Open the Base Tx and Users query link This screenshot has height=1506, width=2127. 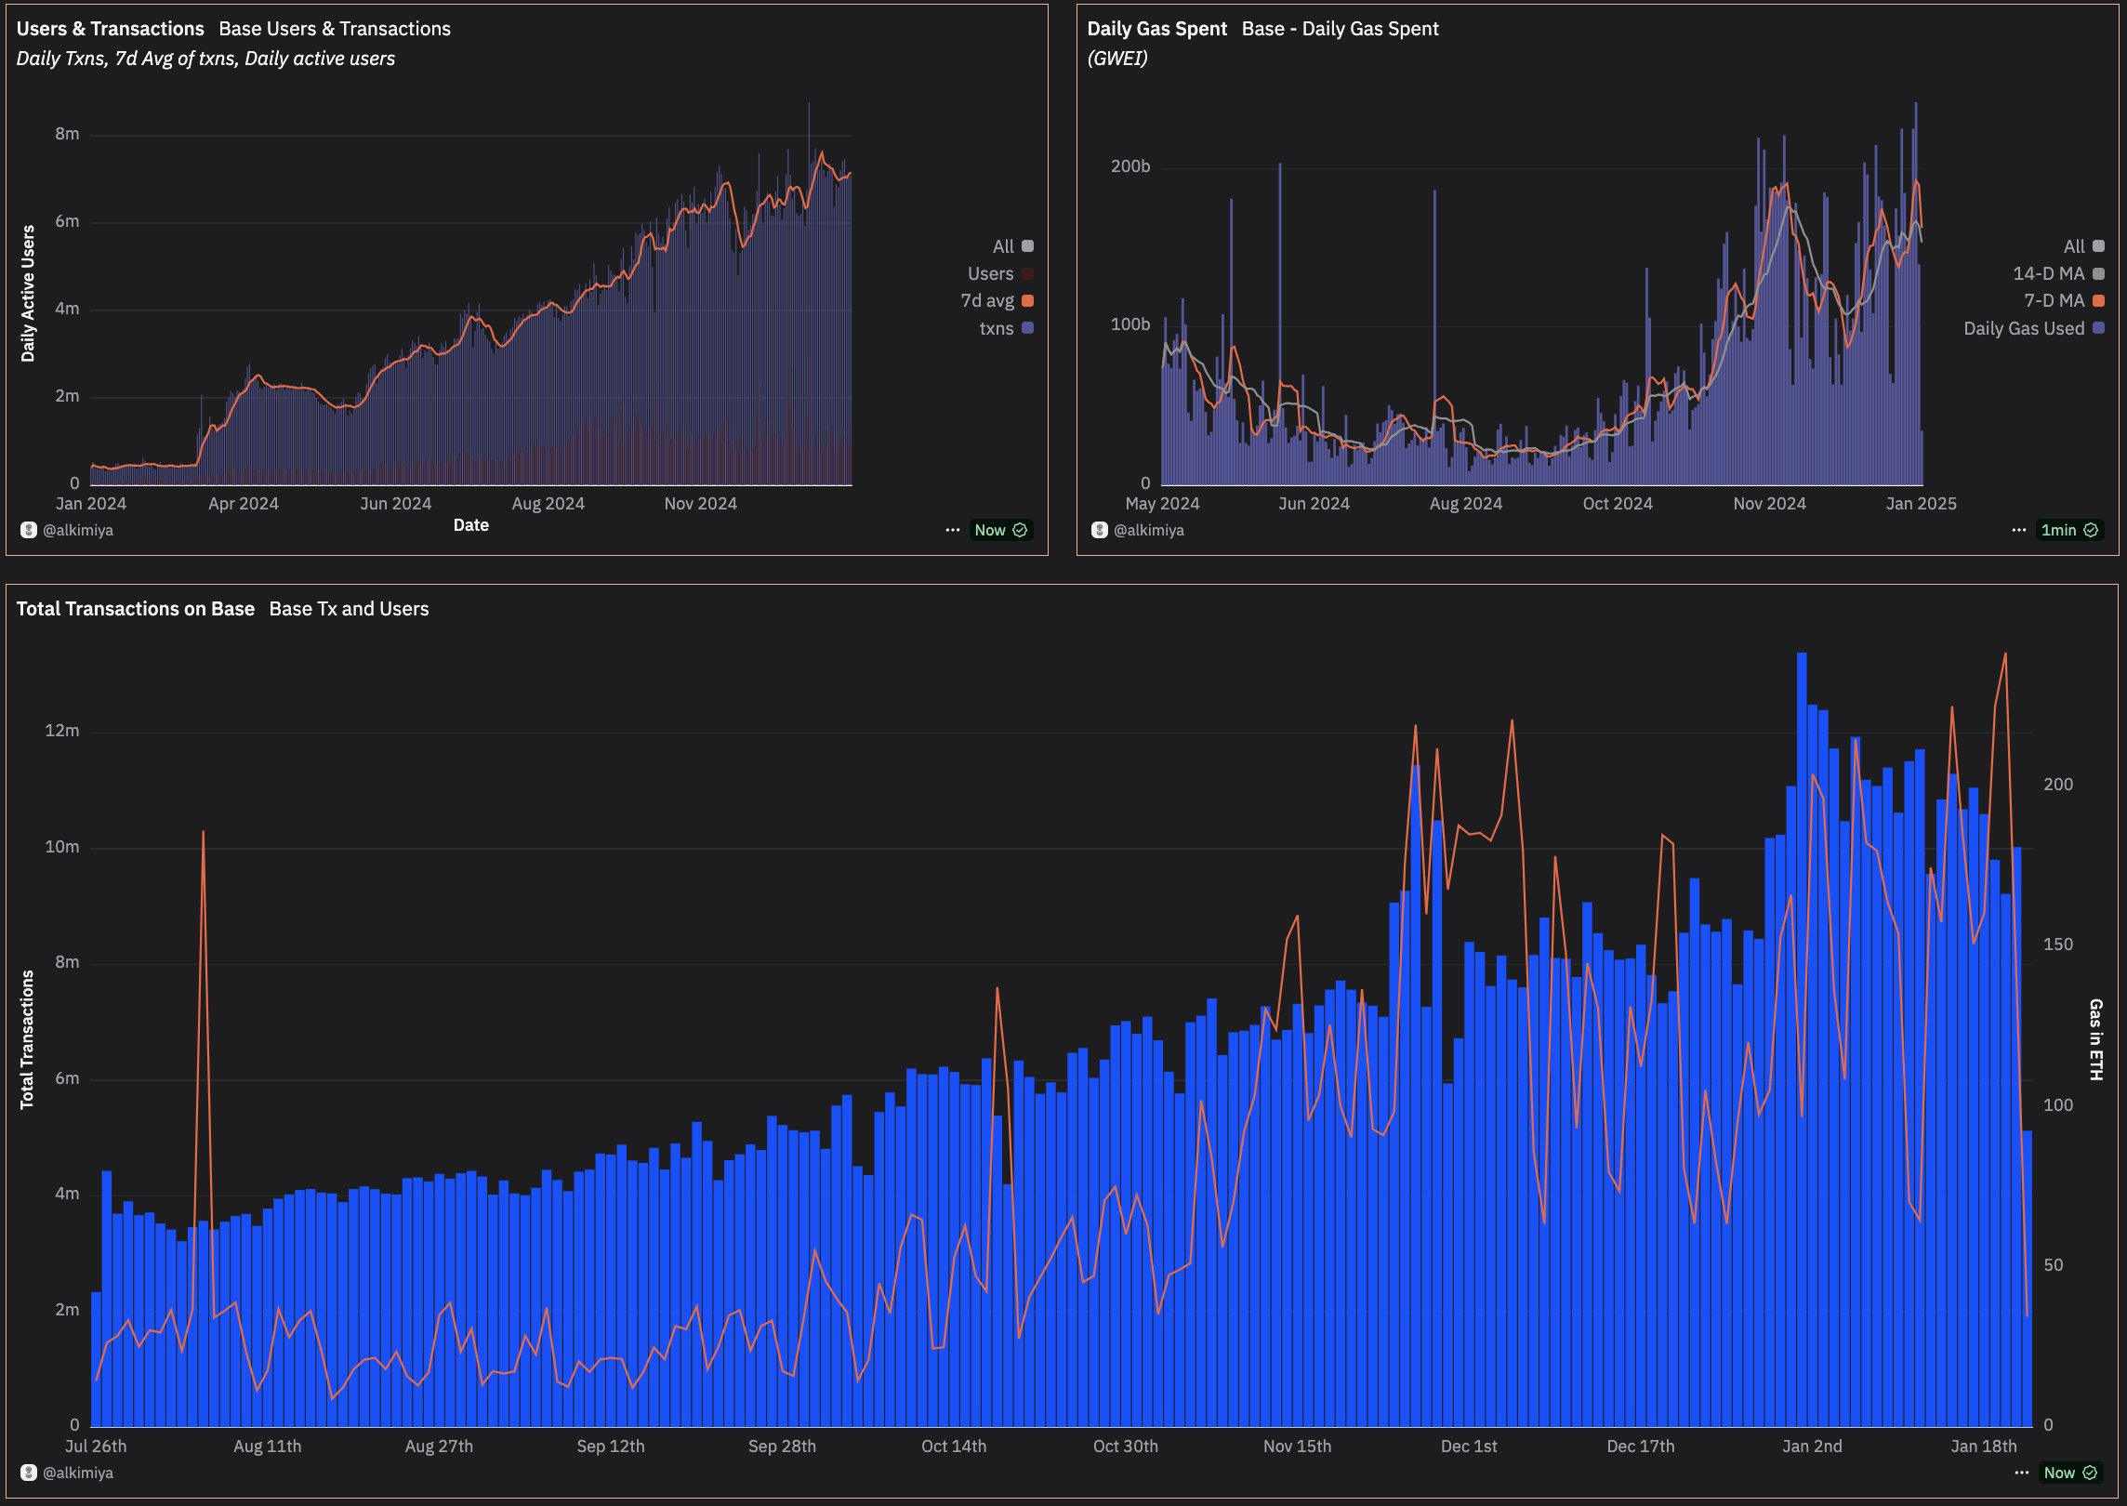tap(349, 609)
